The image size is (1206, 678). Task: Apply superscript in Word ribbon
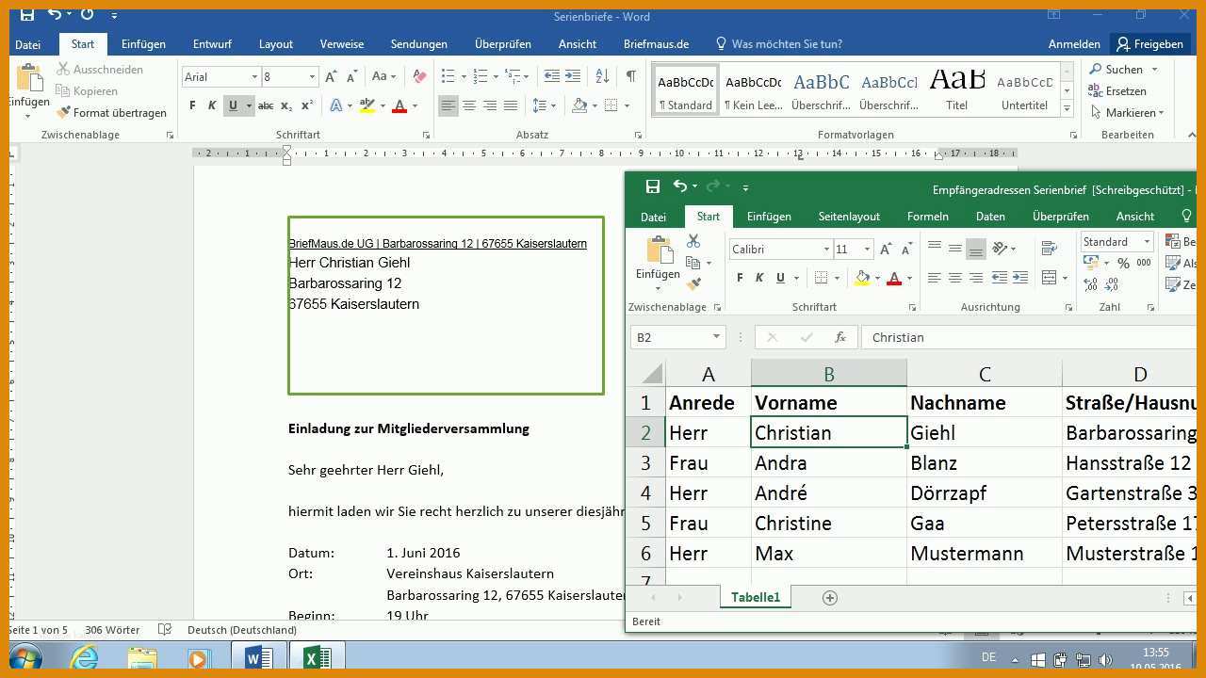pos(306,105)
